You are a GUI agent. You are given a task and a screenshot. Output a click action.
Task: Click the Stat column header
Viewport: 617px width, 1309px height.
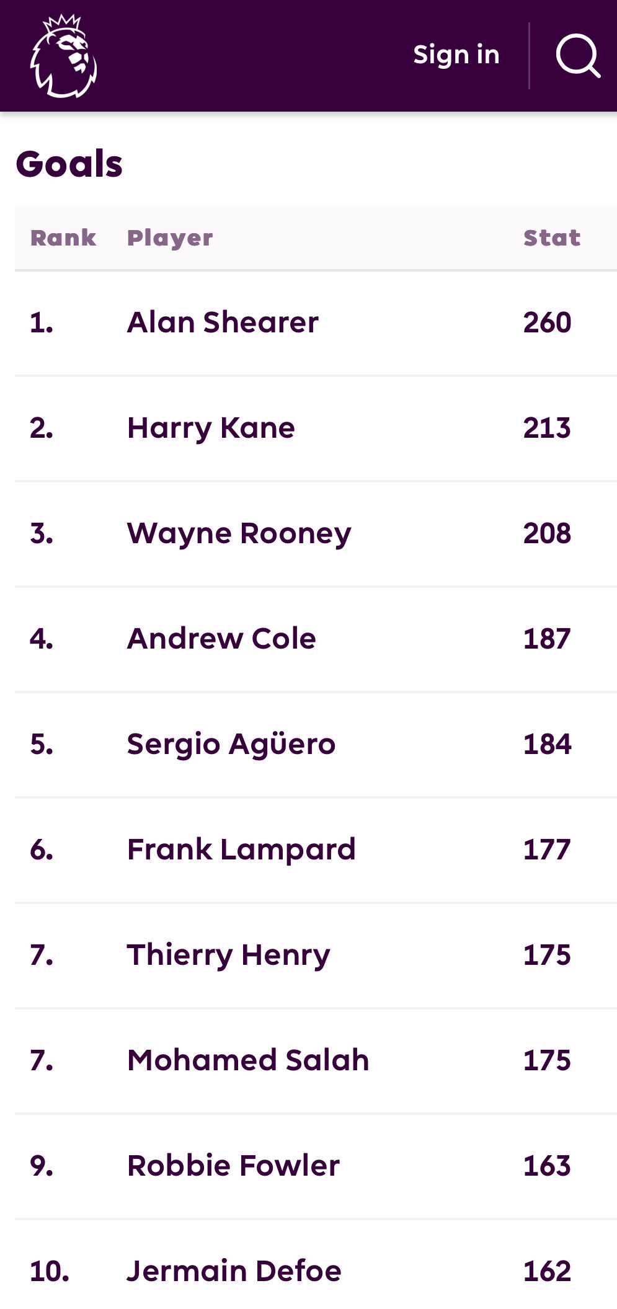552,238
